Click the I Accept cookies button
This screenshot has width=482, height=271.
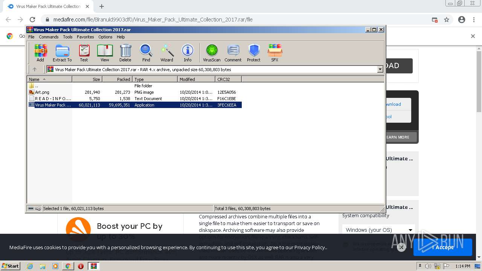click(443, 247)
